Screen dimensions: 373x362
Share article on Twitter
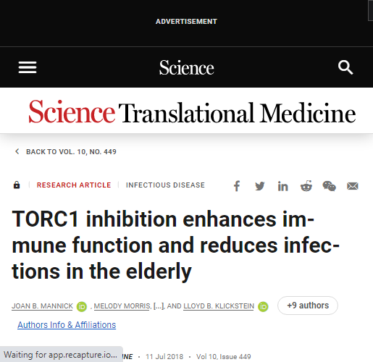coord(260,186)
